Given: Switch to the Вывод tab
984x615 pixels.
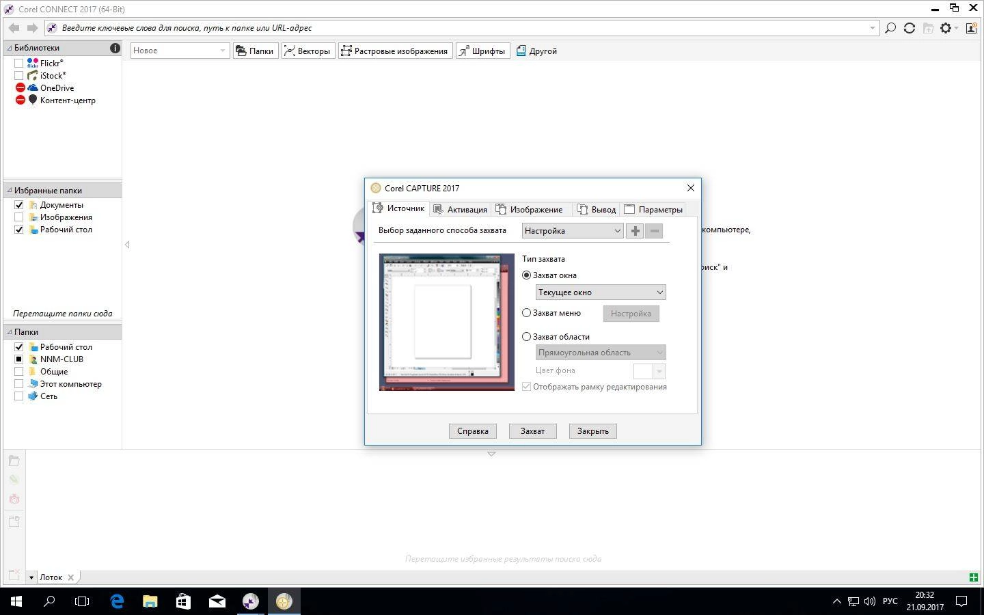Looking at the screenshot, I should click(x=597, y=210).
